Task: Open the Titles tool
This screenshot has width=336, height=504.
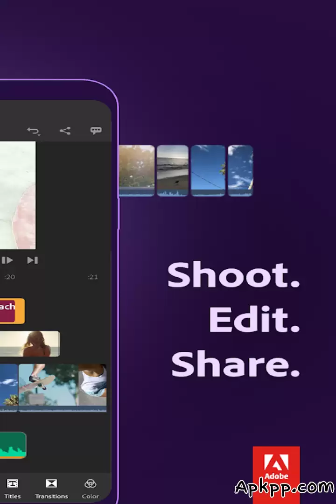Action: pos(12,489)
